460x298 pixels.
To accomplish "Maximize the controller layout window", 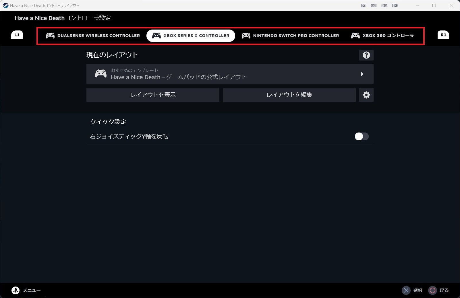I will click(x=434, y=5).
